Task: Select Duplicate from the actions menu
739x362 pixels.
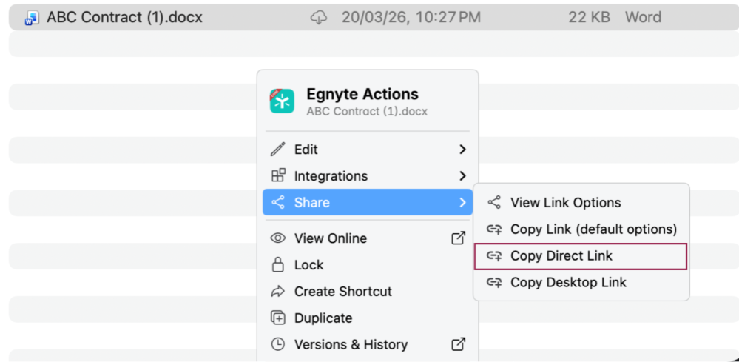Action: 368,318
